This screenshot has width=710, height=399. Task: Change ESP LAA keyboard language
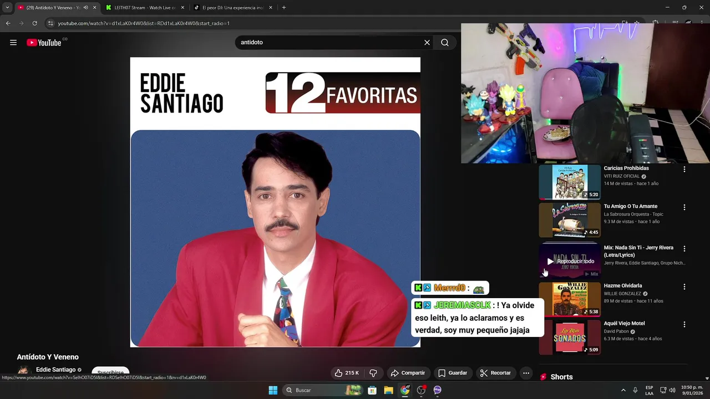coord(649,390)
